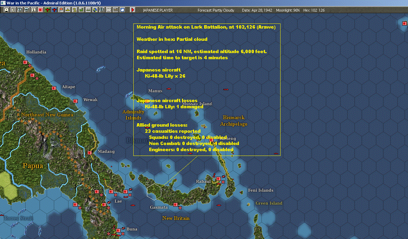Open the information 'i' toolbar icon

coord(33,10)
